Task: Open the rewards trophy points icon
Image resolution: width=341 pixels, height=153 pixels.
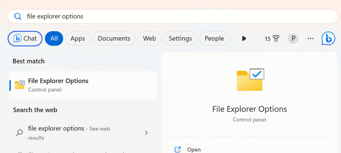Action: click(x=276, y=39)
